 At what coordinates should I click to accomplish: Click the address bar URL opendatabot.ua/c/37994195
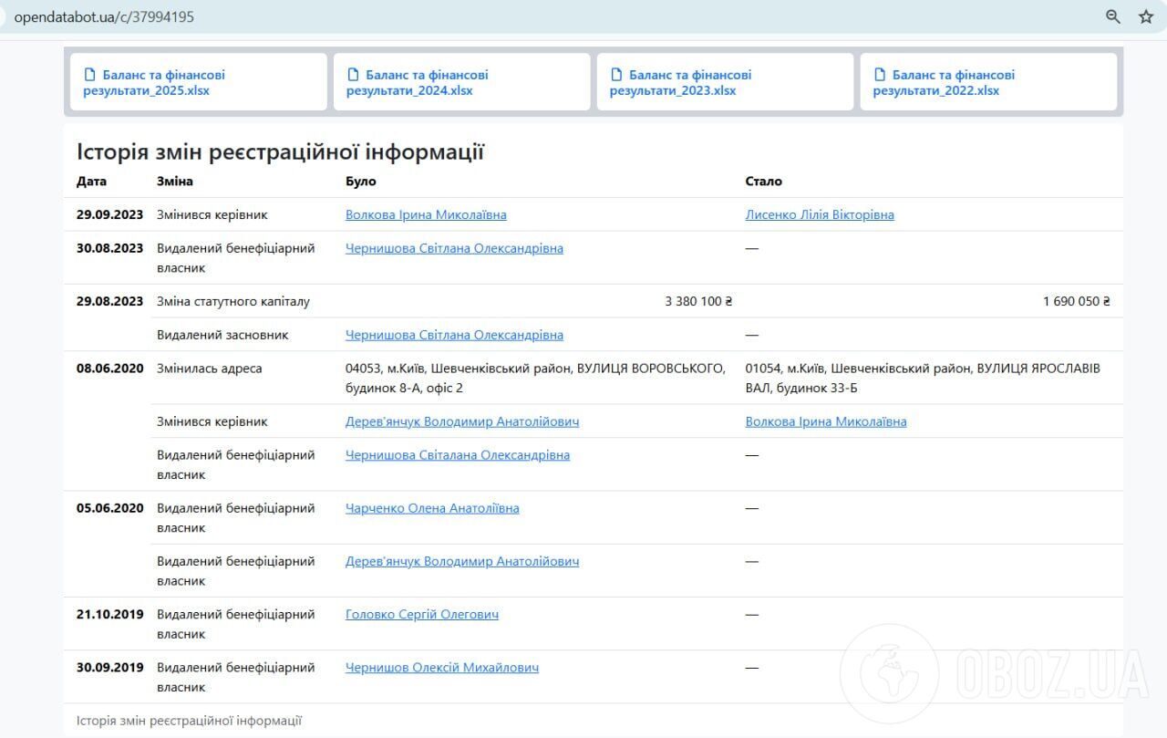pos(104,17)
